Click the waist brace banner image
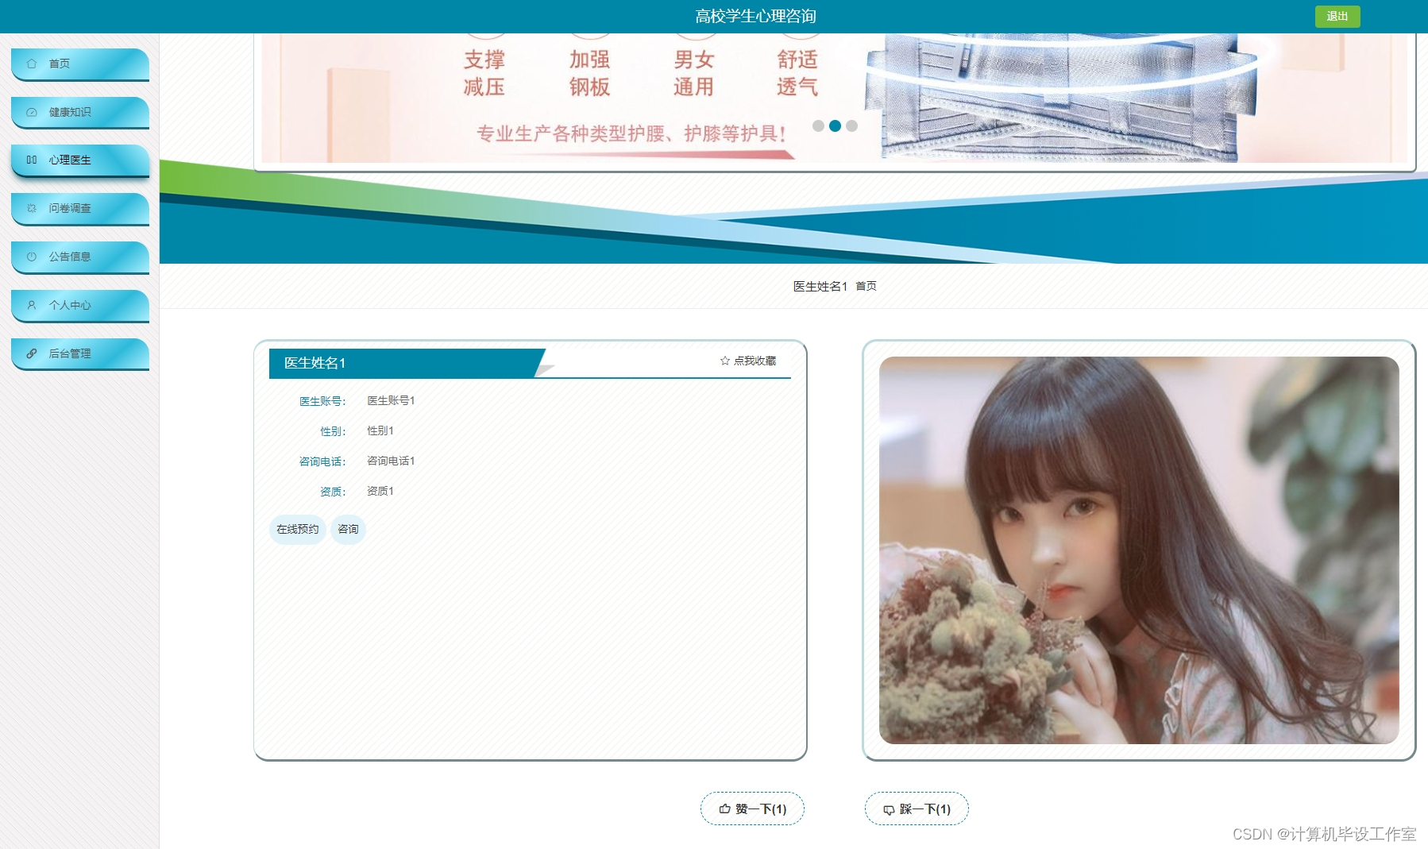1428x849 pixels. coord(834,98)
